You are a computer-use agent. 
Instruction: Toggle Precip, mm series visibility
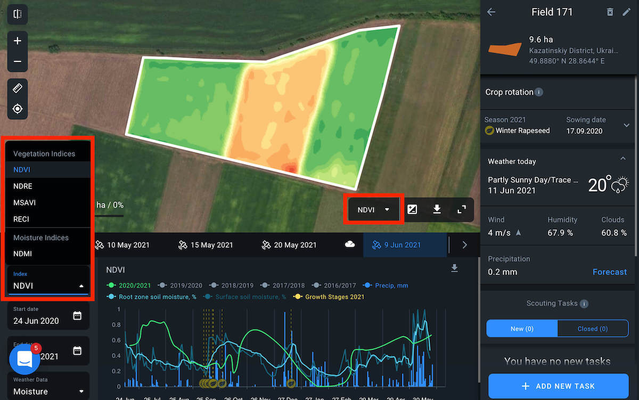click(x=387, y=285)
